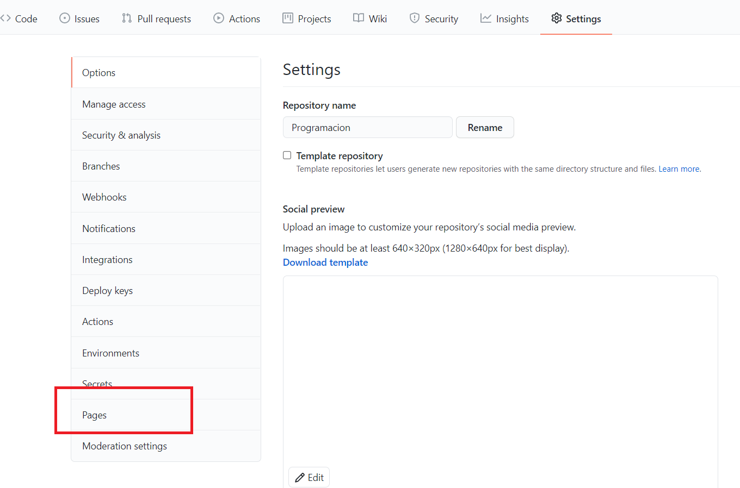The width and height of the screenshot is (740, 488).
Task: Open the Wiki tab
Action: tap(370, 18)
